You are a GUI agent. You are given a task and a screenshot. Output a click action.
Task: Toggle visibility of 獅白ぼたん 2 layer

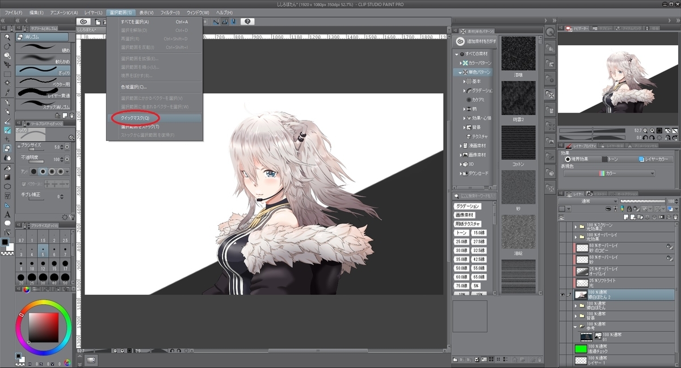tap(562, 294)
